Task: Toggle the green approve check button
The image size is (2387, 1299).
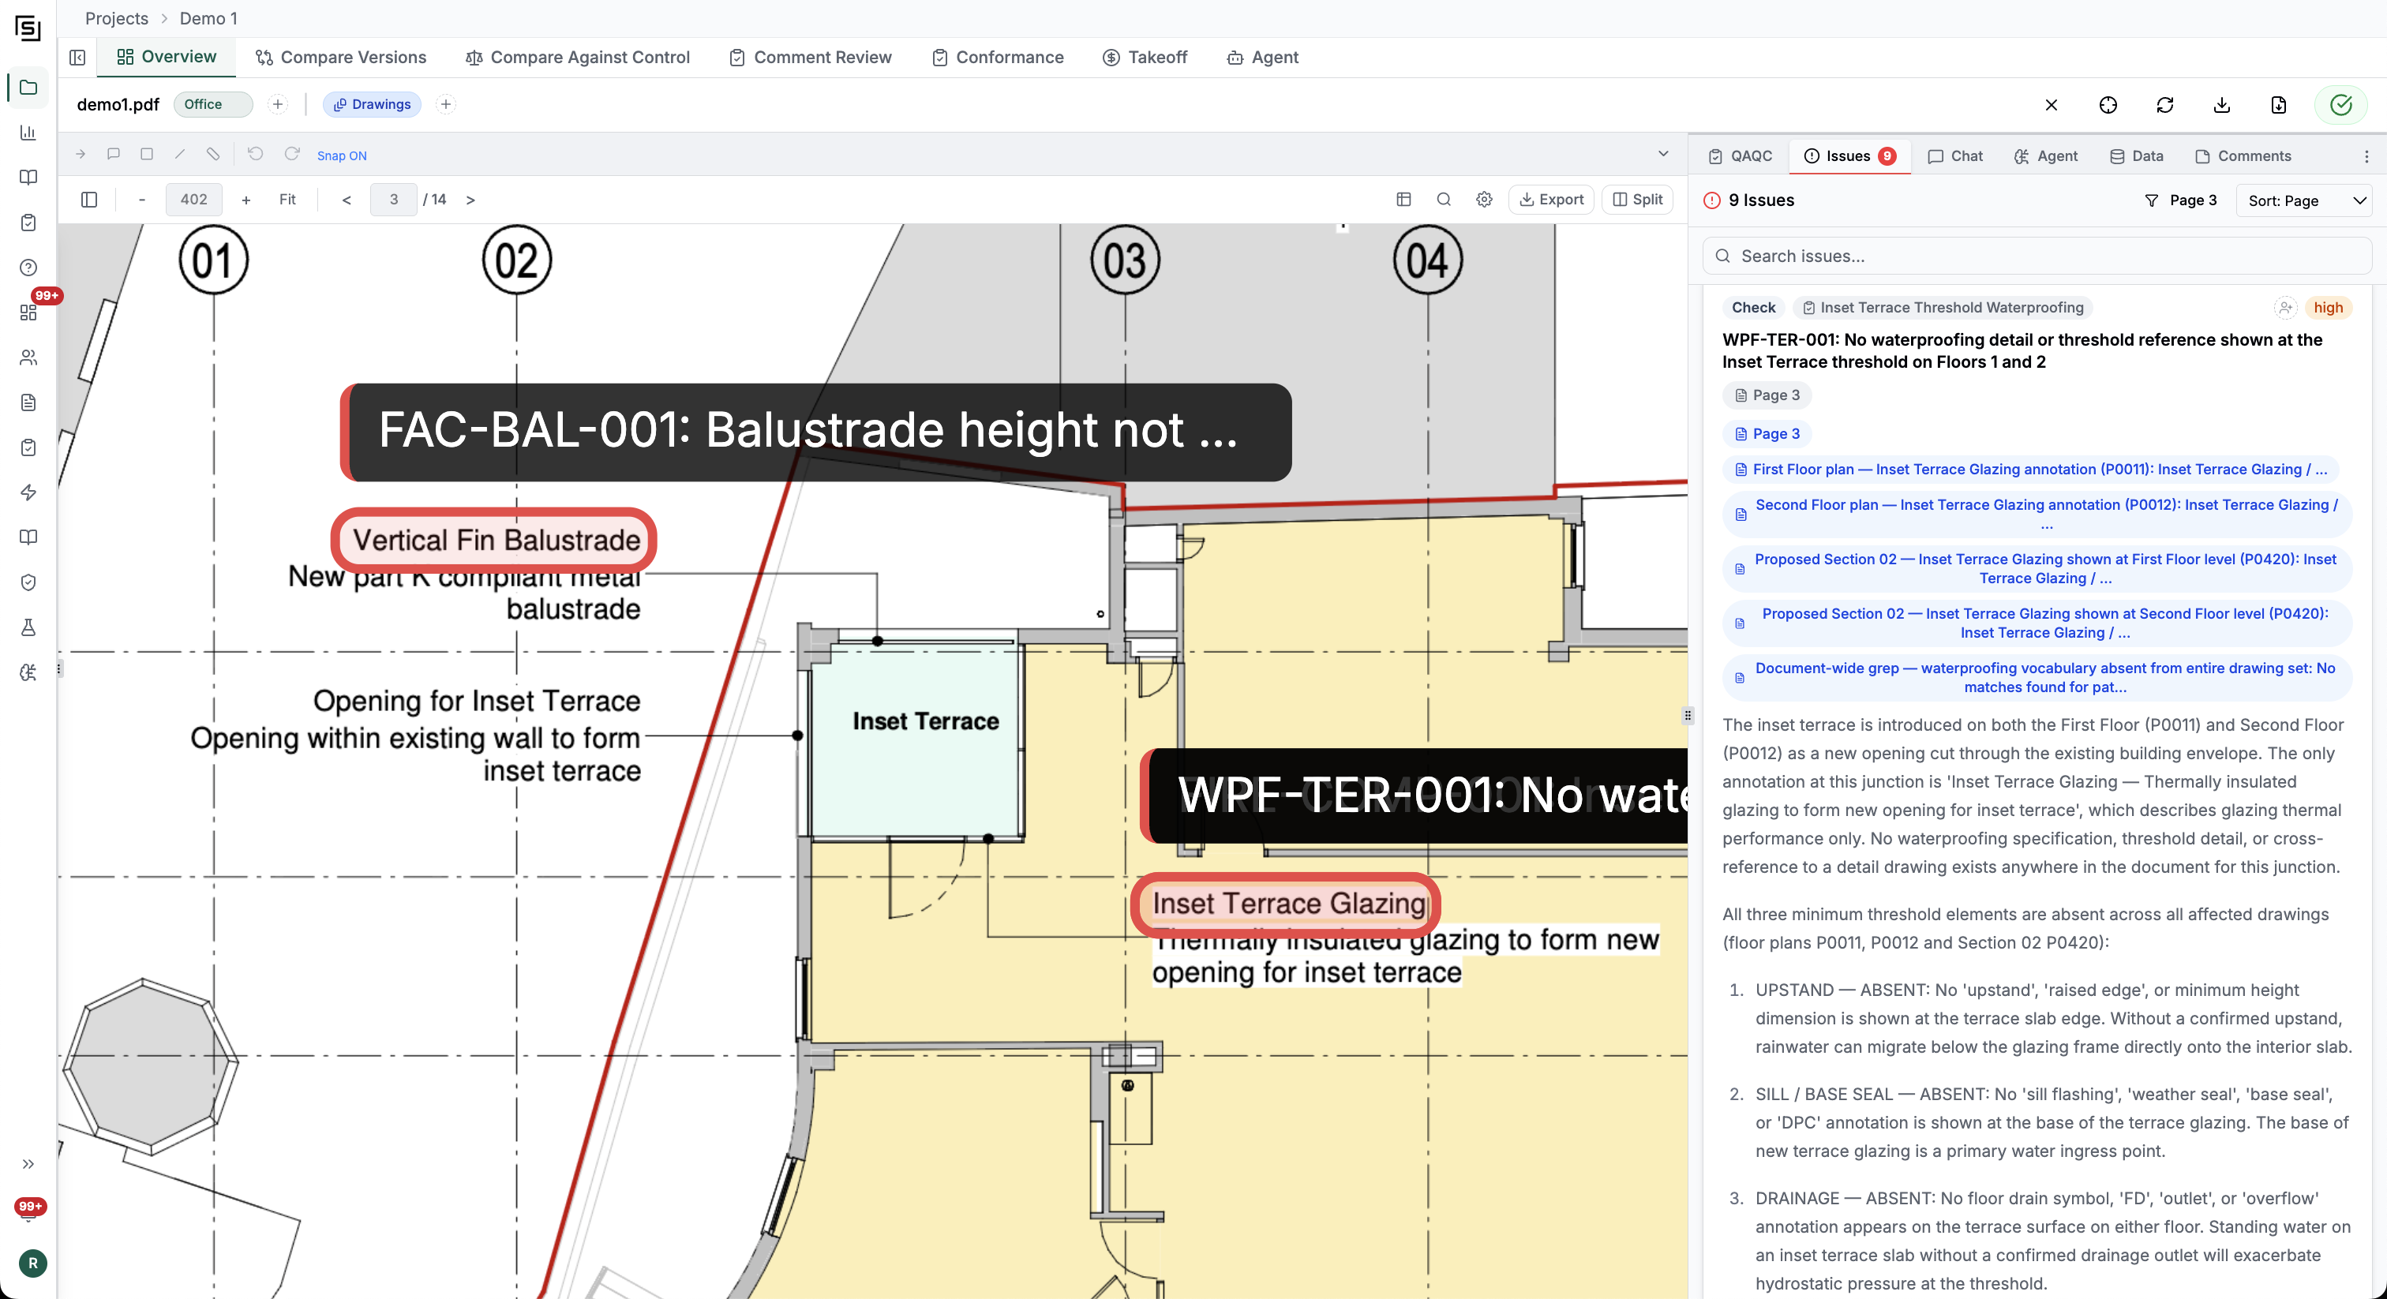Action: pos(2340,106)
